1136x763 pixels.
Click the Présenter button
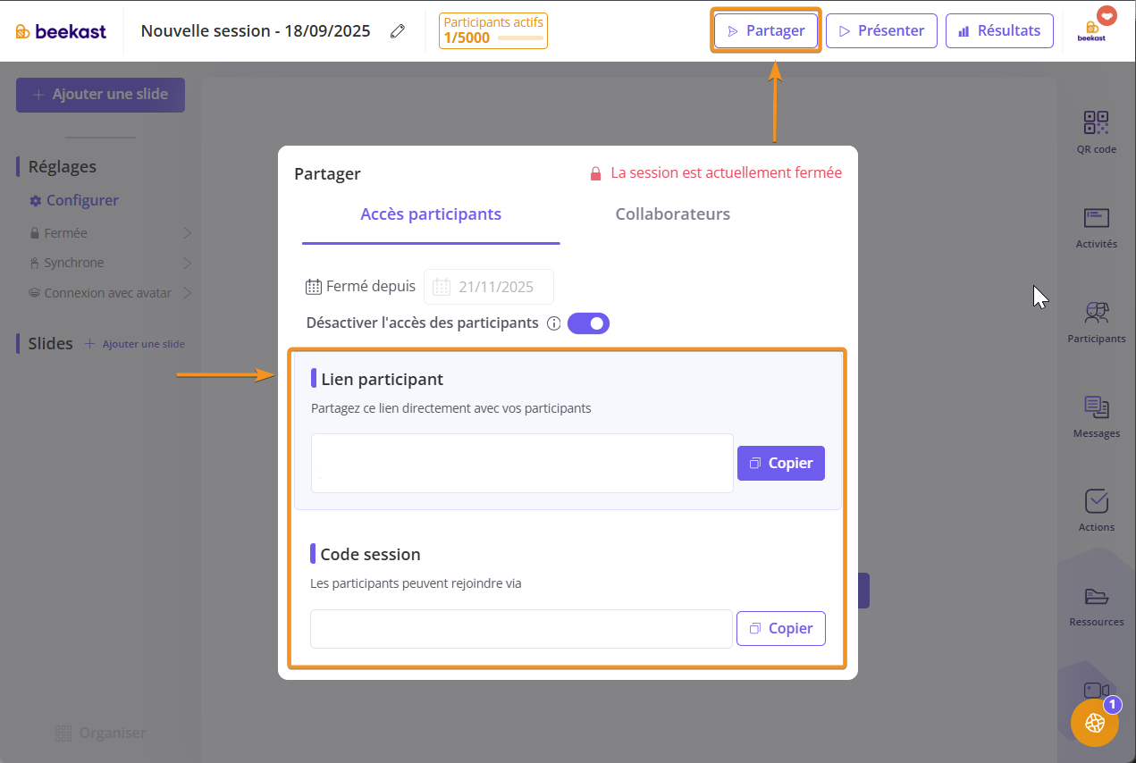880,30
